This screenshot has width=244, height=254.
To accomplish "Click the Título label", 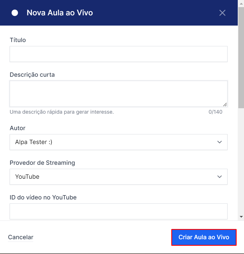I will (x=18, y=40).
